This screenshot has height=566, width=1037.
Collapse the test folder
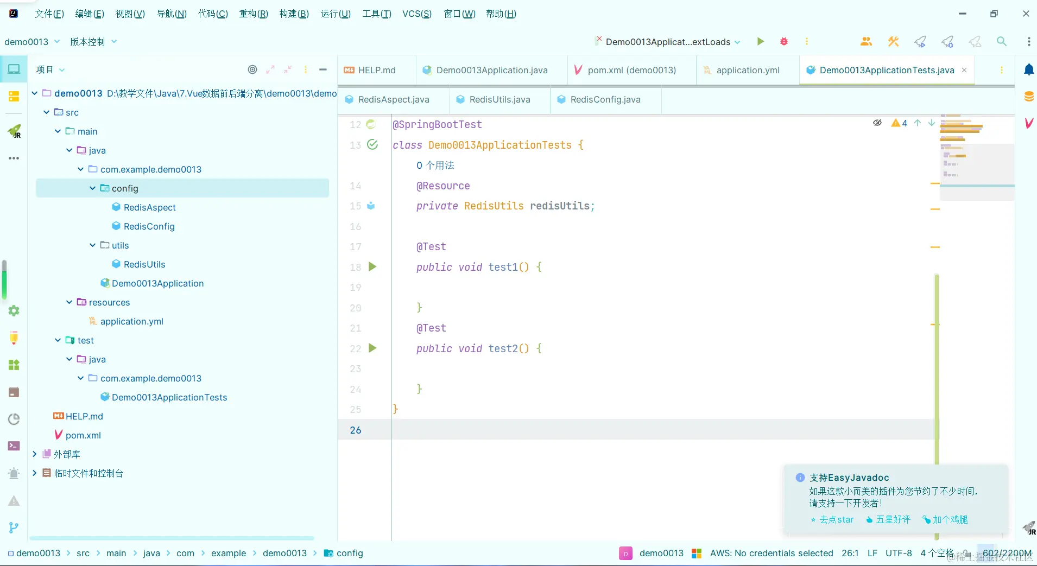(x=58, y=340)
